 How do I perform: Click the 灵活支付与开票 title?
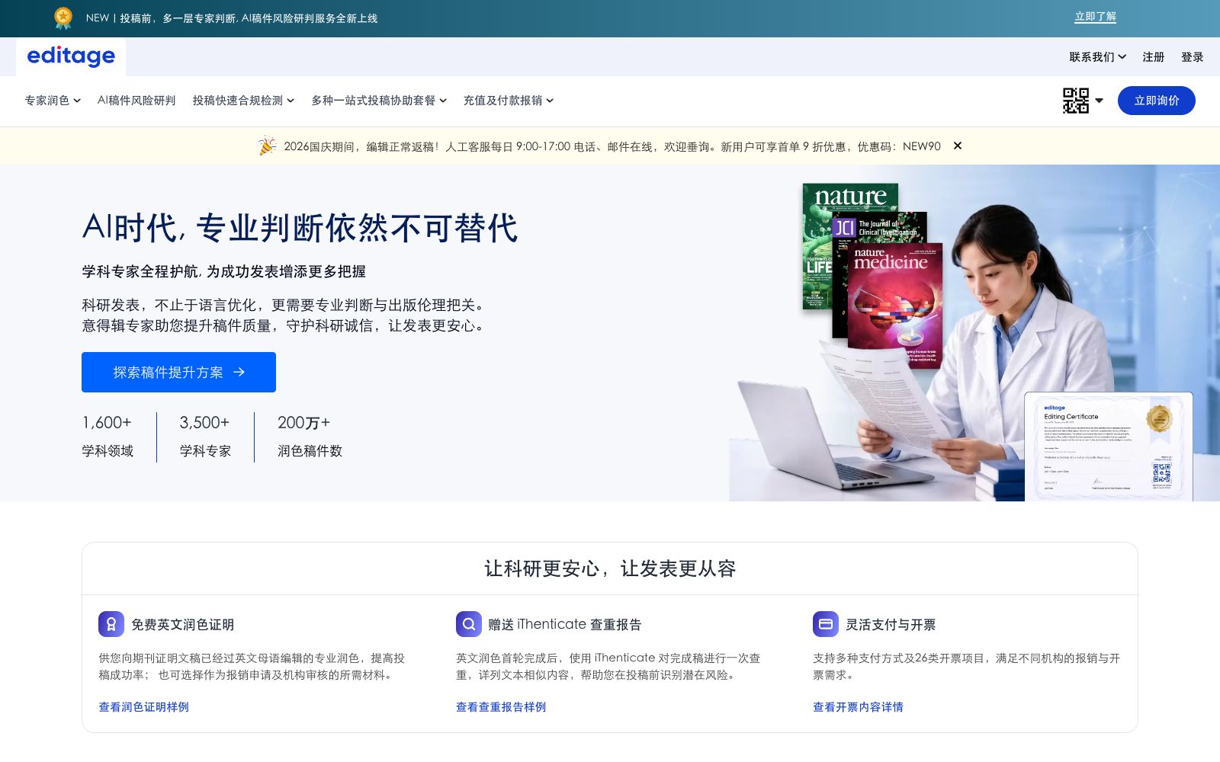point(891,625)
